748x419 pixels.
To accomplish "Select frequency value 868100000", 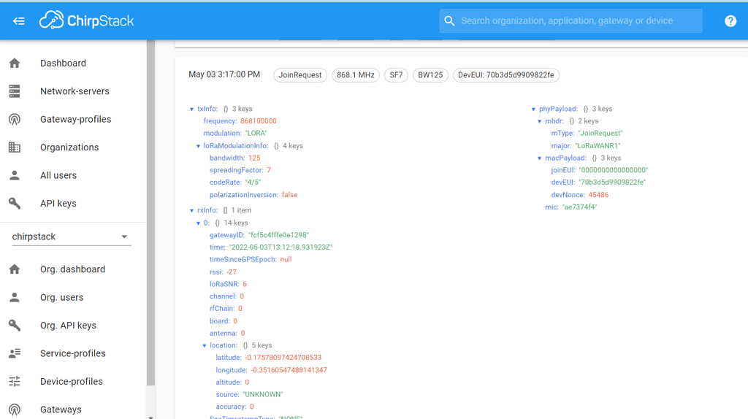I will pos(259,121).
